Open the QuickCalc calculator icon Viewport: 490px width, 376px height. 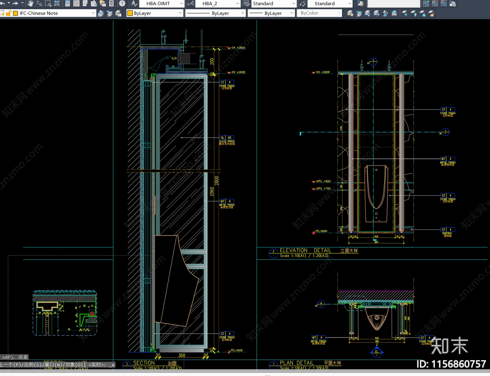tap(111, 3)
